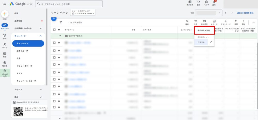258x120 pixels.
Task: Click the Create plus button in sidebar
Action: [x=5, y=14]
